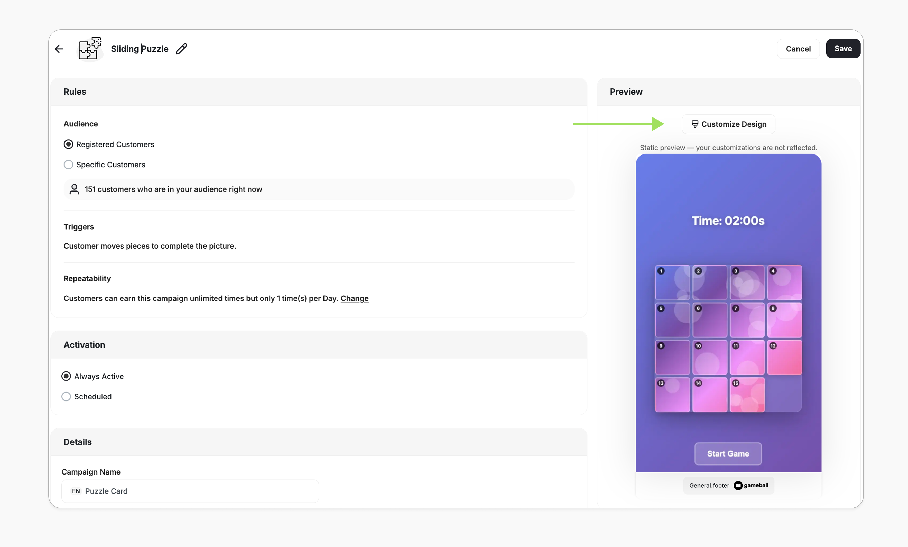Choose Scheduled activation option
Screen dimensions: 908x547
[66, 397]
